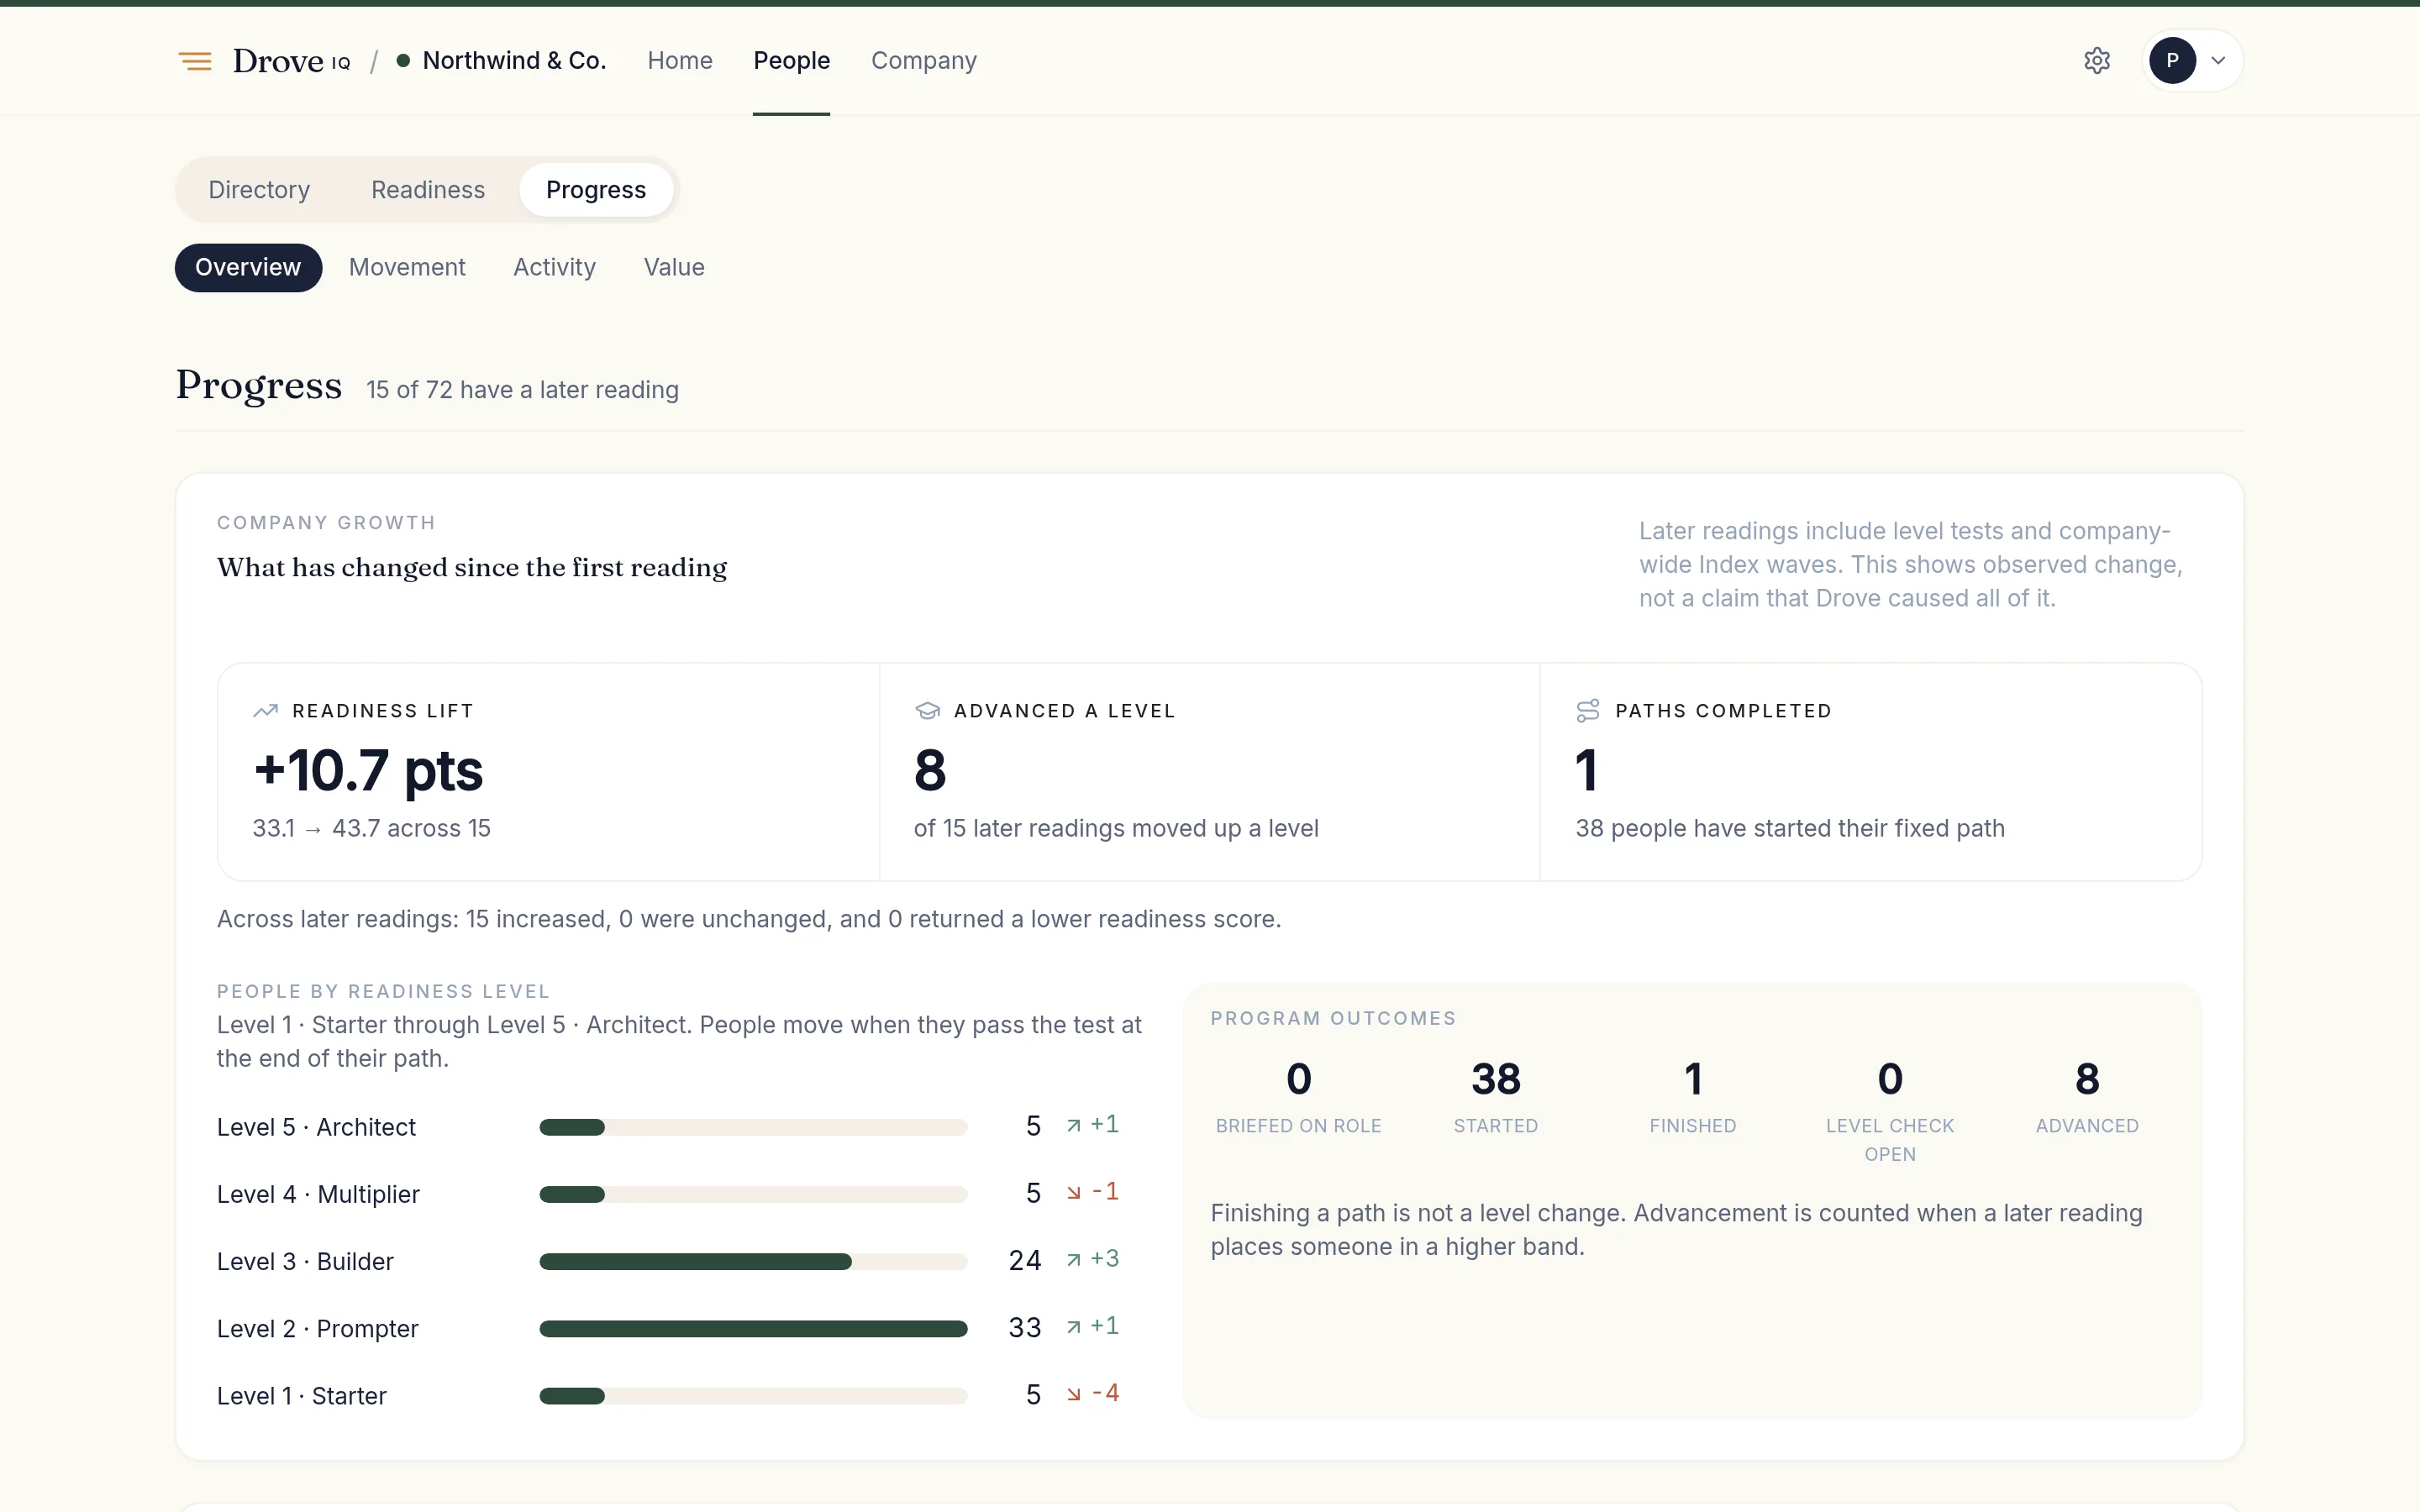
Task: Click the Level 4 Multiplier progress bar
Action: [x=753, y=1194]
